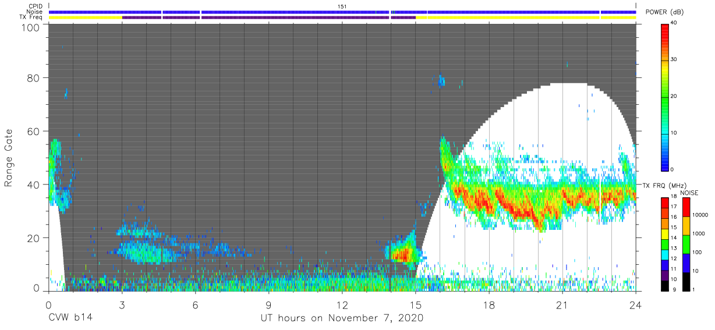Click the Noise row label at top left
This screenshot has height=330, width=715.
[x=35, y=12]
